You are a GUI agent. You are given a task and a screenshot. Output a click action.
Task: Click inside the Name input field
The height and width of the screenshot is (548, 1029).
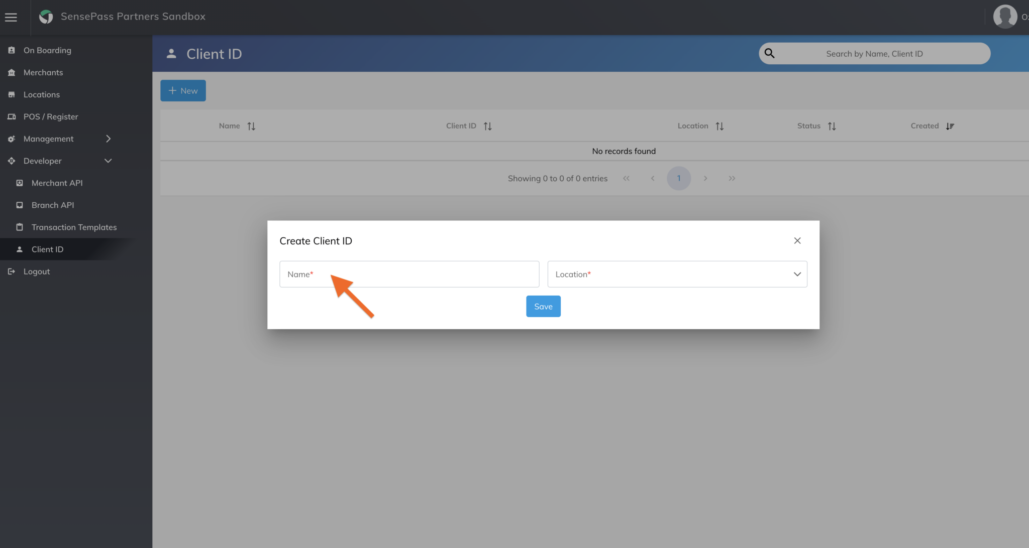pyautogui.click(x=408, y=274)
